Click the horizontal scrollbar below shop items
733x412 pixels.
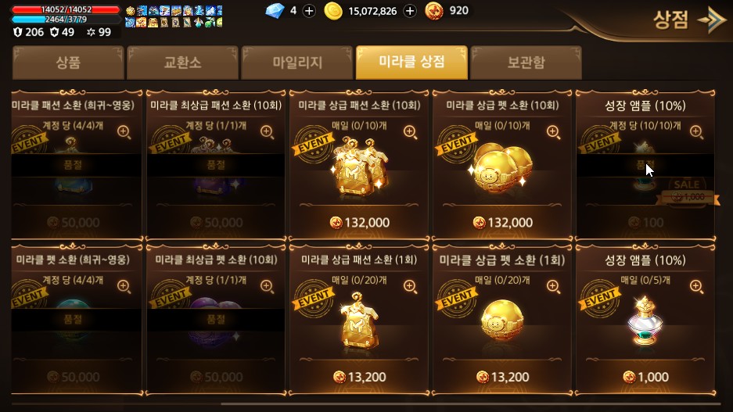(470, 404)
